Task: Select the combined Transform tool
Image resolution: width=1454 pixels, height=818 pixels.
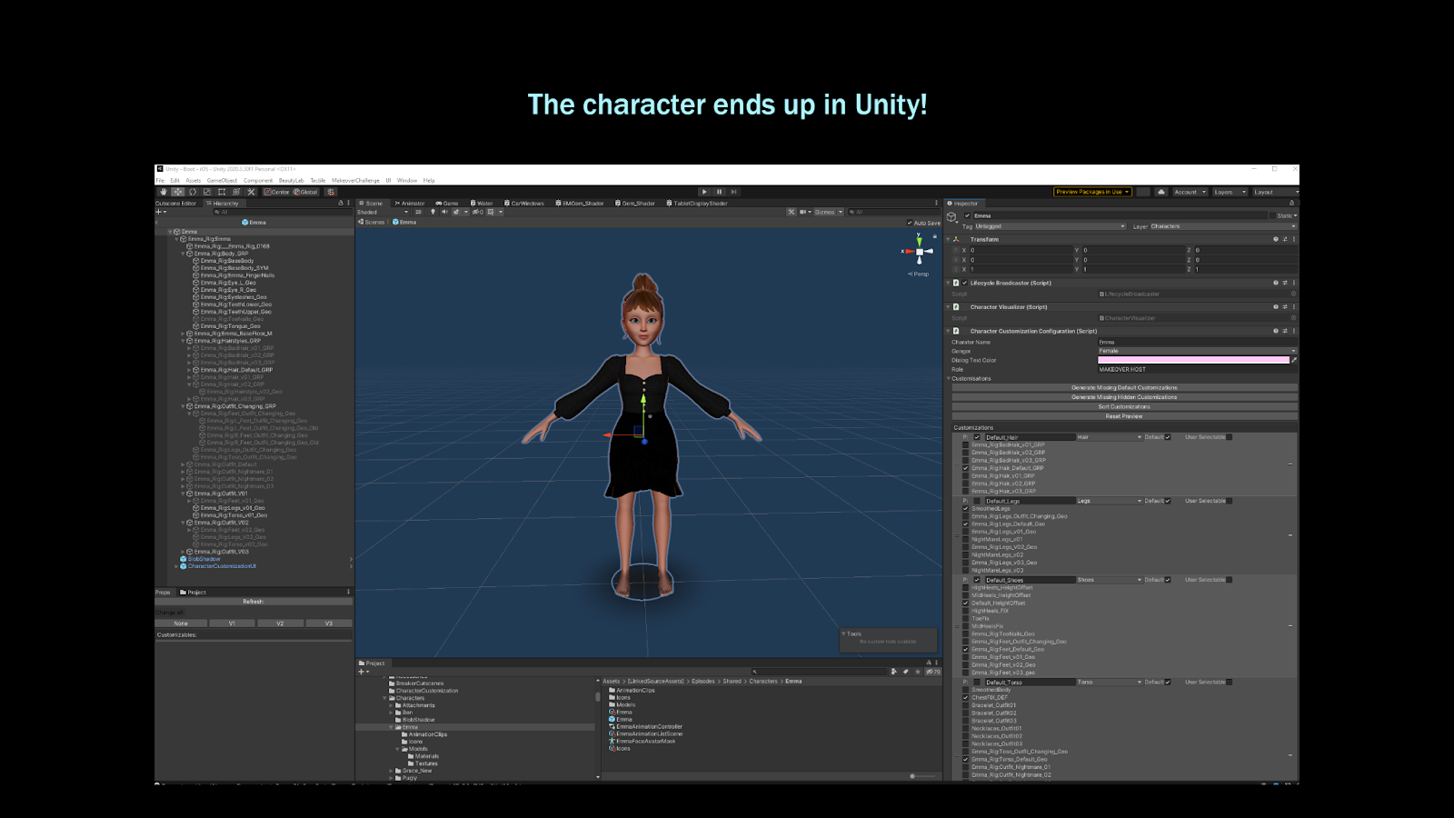Action: pyautogui.click(x=236, y=192)
